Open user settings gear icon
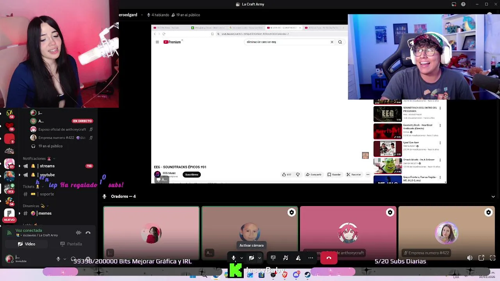The image size is (500, 281). pyautogui.click(x=88, y=259)
